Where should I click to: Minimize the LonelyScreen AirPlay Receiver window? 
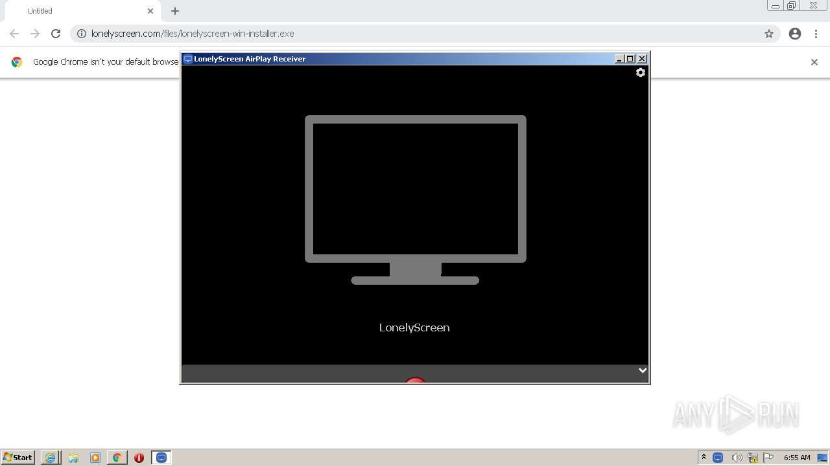[619, 59]
